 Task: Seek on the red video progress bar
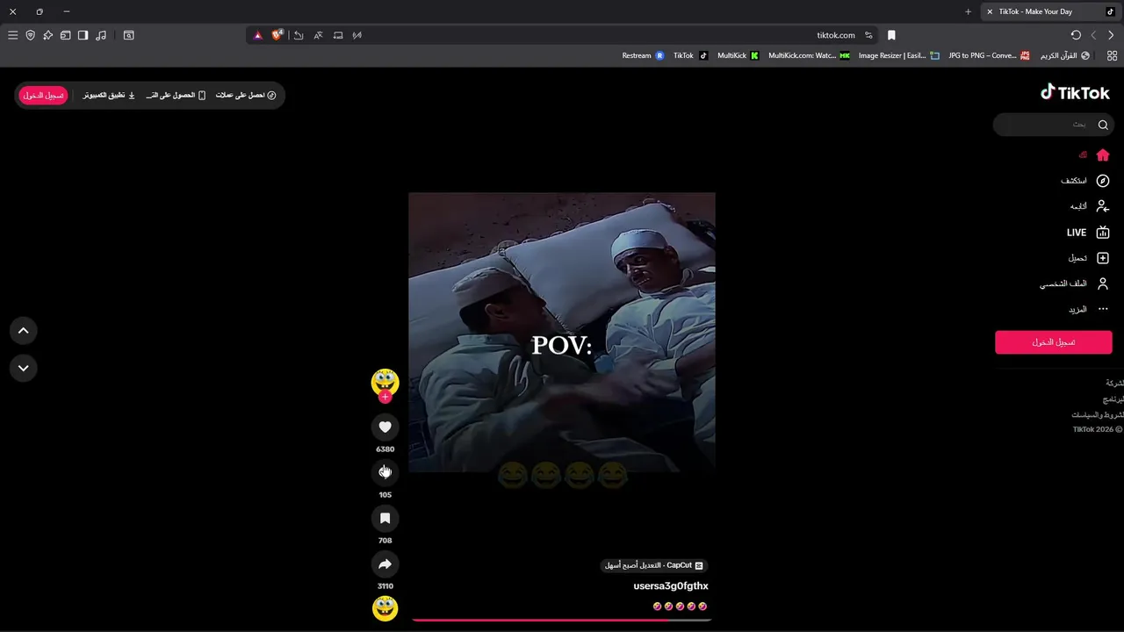[x=561, y=620]
